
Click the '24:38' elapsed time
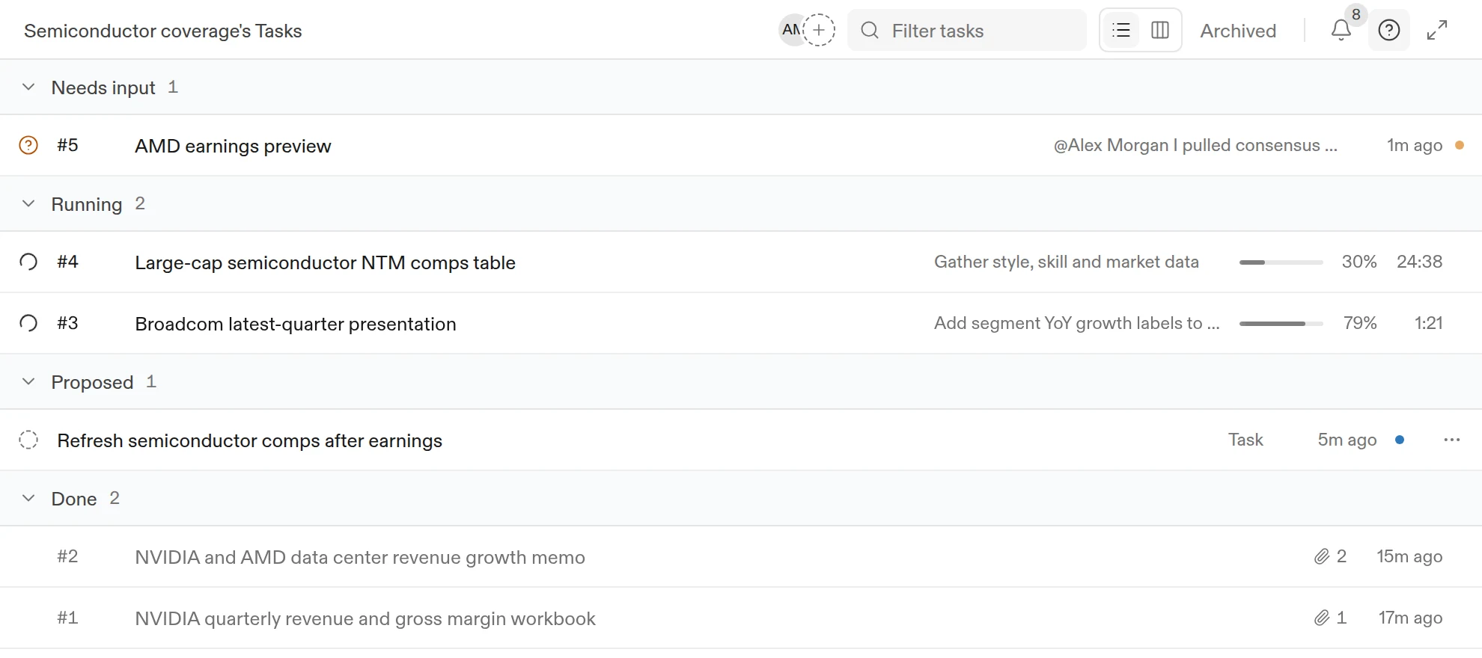point(1420,262)
